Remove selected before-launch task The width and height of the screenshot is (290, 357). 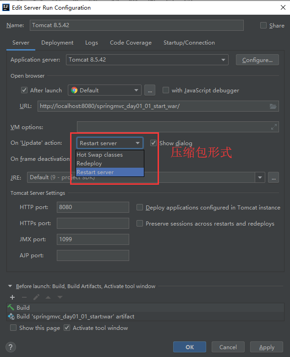click(24, 297)
